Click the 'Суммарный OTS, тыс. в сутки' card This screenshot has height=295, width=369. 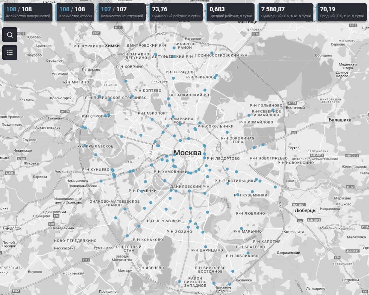286,12
